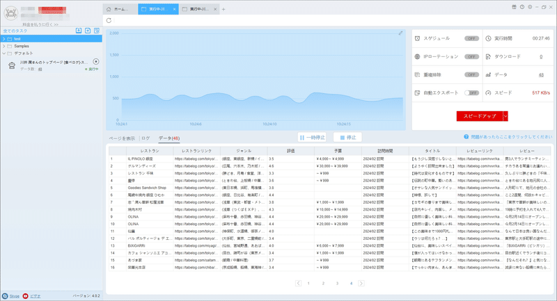Select the データ(48) tab
Image resolution: width=557 pixels, height=301 pixels.
[169, 138]
